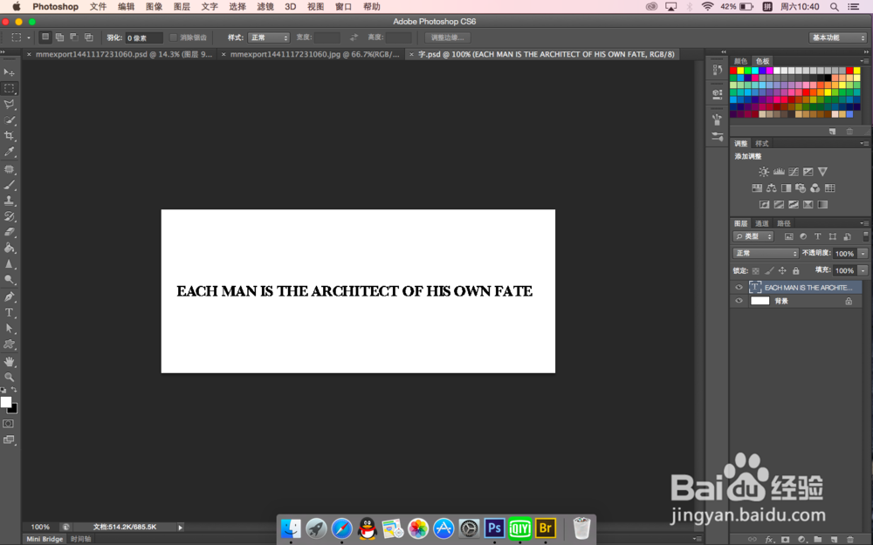This screenshot has height=545, width=873.
Task: Choose Add to selection mode button
Action: [x=59, y=37]
